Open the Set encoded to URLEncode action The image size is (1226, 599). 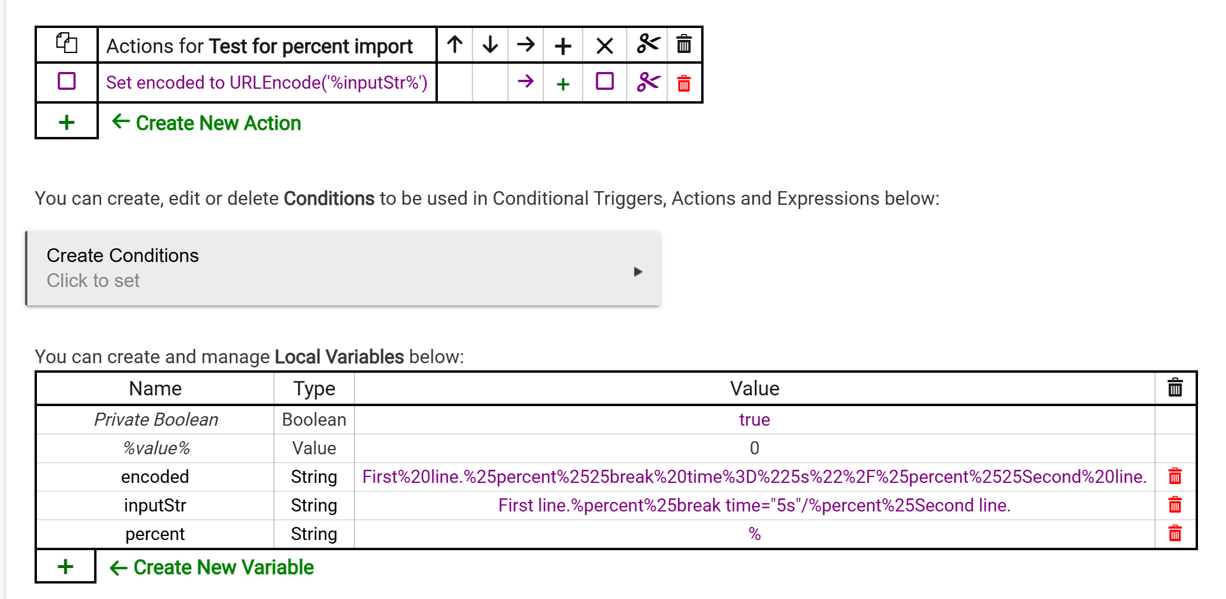(x=266, y=82)
